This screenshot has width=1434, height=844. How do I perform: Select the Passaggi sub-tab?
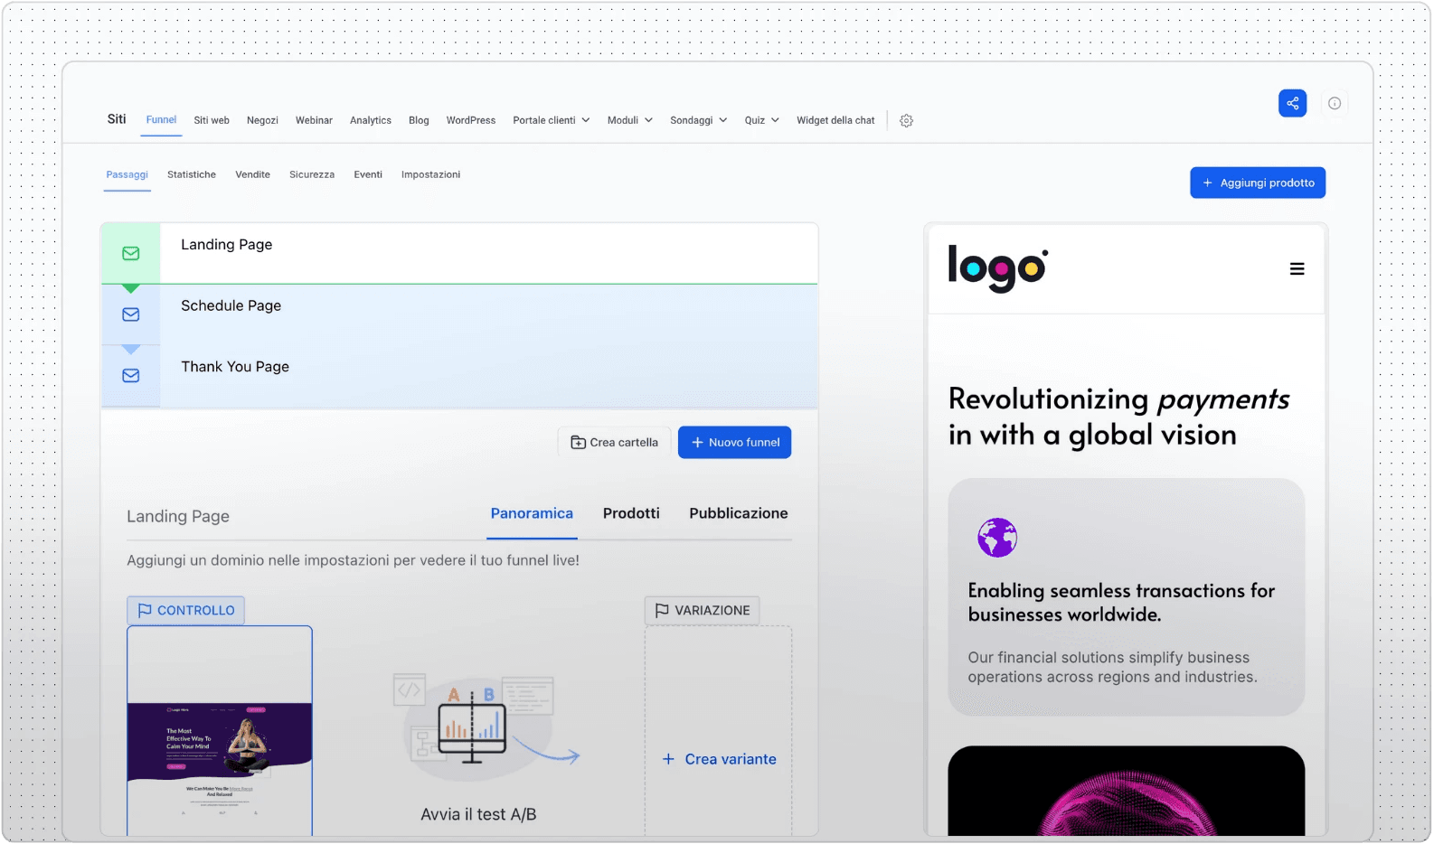[127, 174]
